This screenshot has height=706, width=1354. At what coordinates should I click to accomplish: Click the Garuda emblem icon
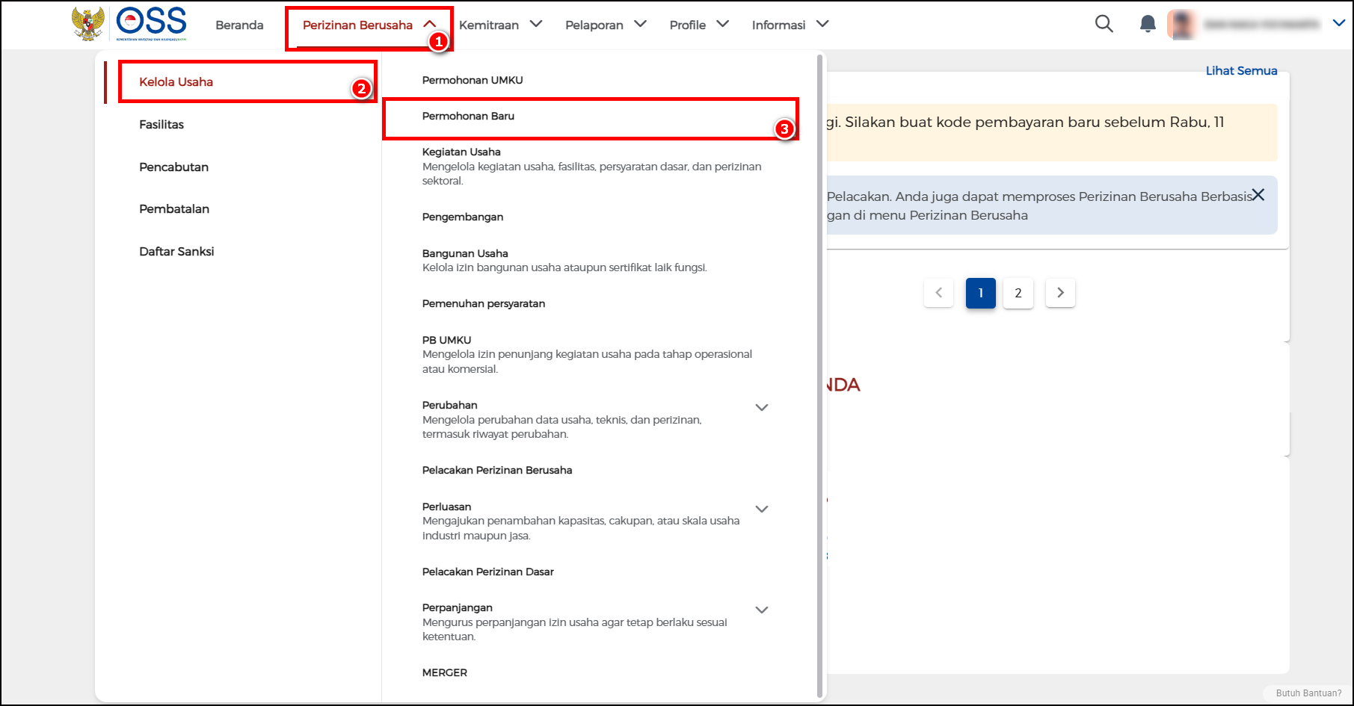tap(88, 24)
